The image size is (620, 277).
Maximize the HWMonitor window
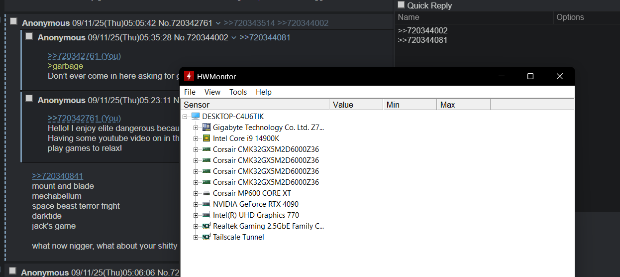(x=530, y=76)
